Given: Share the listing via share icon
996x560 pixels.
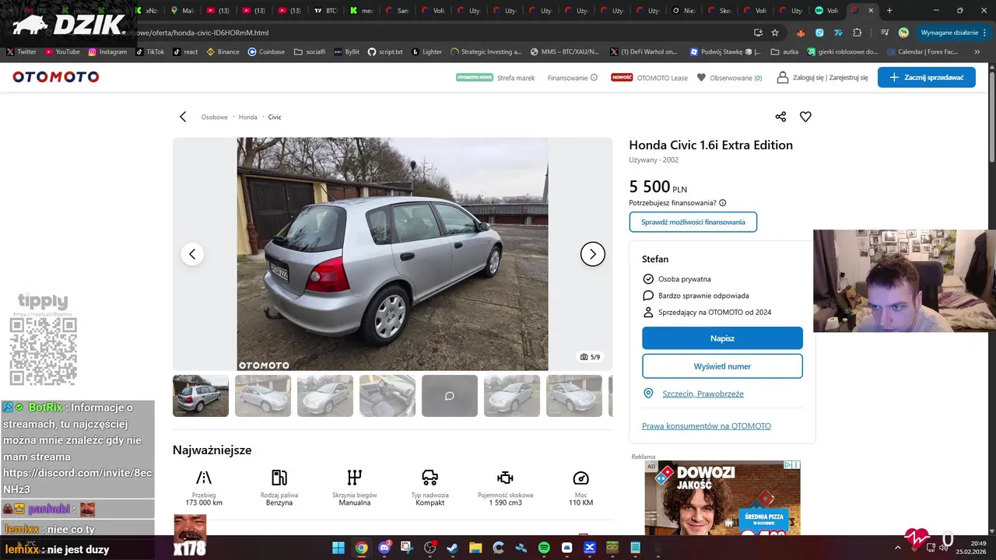Looking at the screenshot, I should 780,117.
